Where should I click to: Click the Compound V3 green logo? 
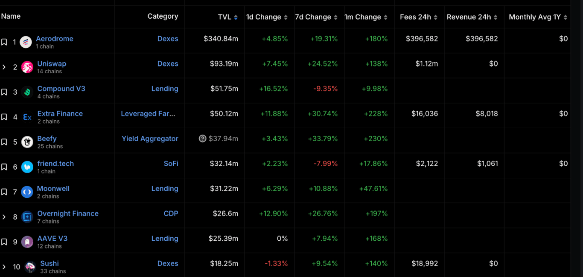27,92
